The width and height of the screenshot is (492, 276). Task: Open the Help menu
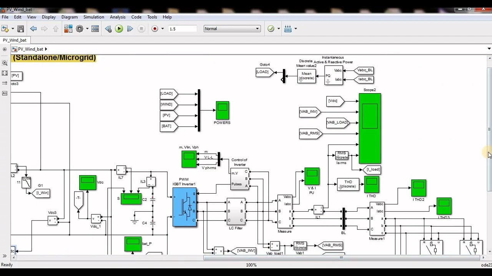click(x=167, y=17)
